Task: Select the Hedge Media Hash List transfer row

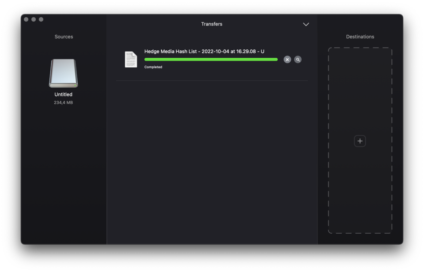Action: pos(203,51)
